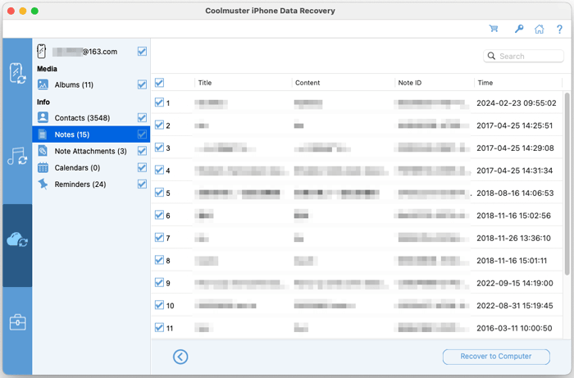Click the vertical scrollbar of notes list
The width and height of the screenshot is (574, 378).
[567, 189]
